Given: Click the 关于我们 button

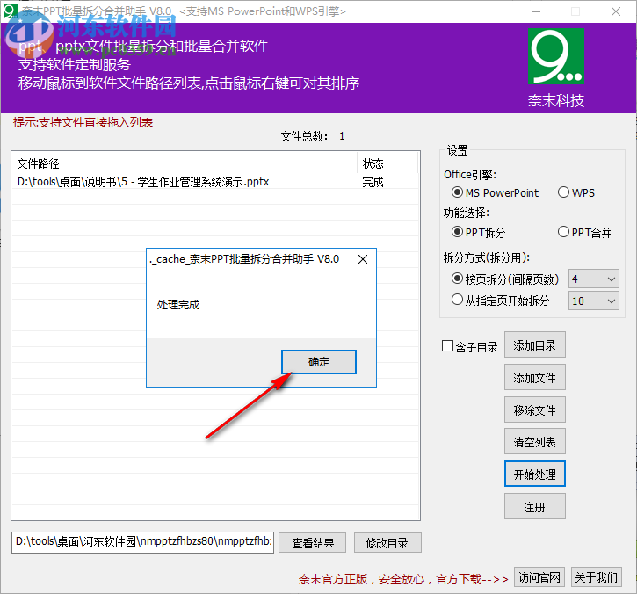Looking at the screenshot, I should pos(597,577).
